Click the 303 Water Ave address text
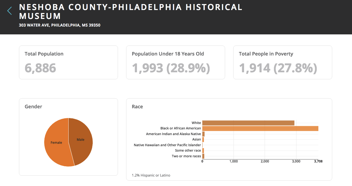This screenshot has width=352, height=186. (60, 25)
